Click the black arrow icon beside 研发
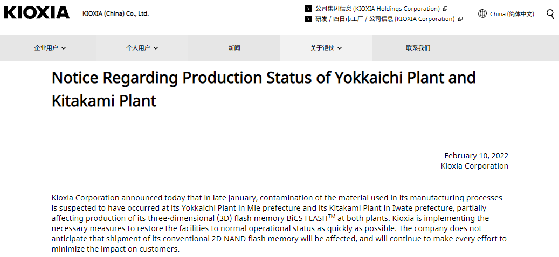The height and width of the screenshot is (257, 559). click(x=308, y=19)
